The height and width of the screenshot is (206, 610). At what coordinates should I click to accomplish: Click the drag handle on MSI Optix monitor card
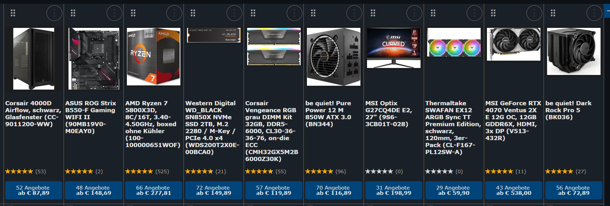click(x=373, y=13)
